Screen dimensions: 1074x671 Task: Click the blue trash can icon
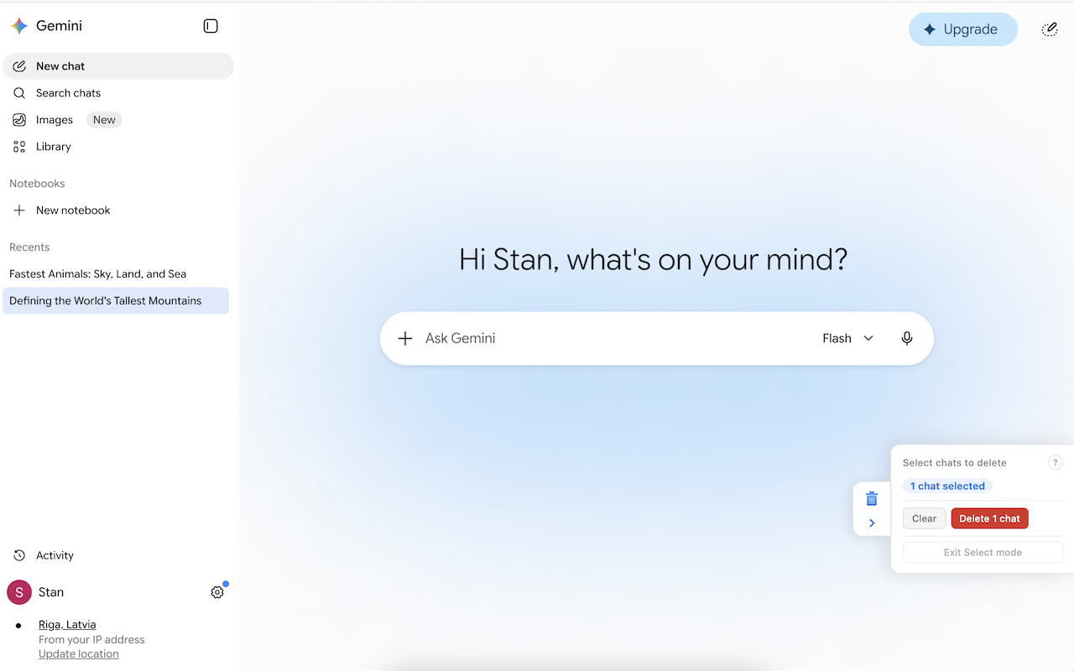pyautogui.click(x=872, y=498)
